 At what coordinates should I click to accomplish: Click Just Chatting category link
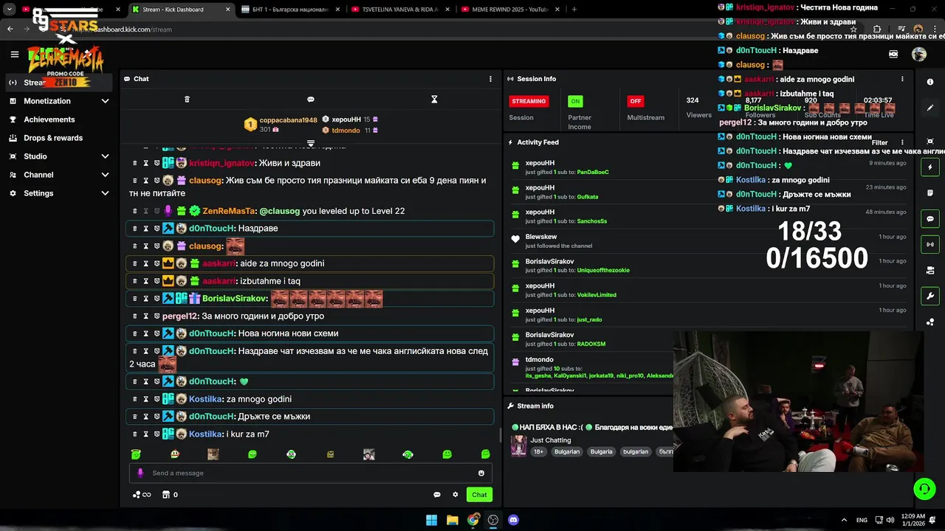550,440
